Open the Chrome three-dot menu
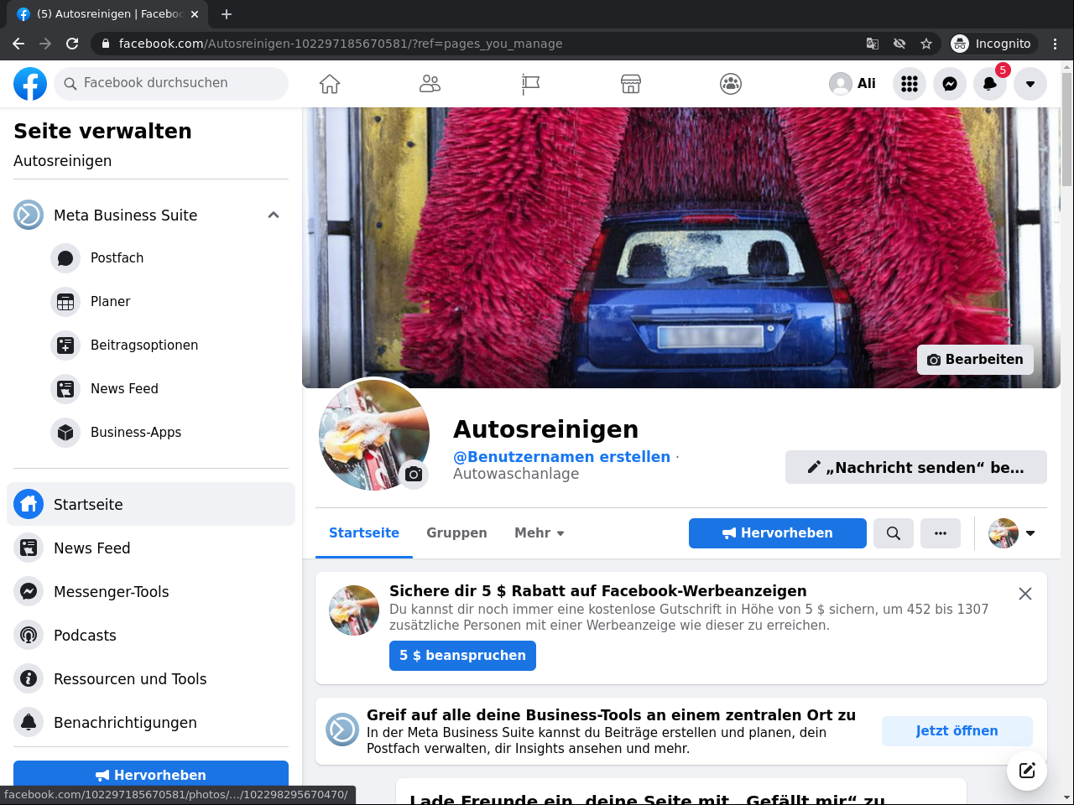This screenshot has height=805, width=1074. click(x=1056, y=44)
